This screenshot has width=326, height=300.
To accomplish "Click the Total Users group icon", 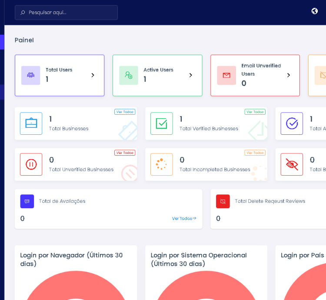I will [31, 75].
